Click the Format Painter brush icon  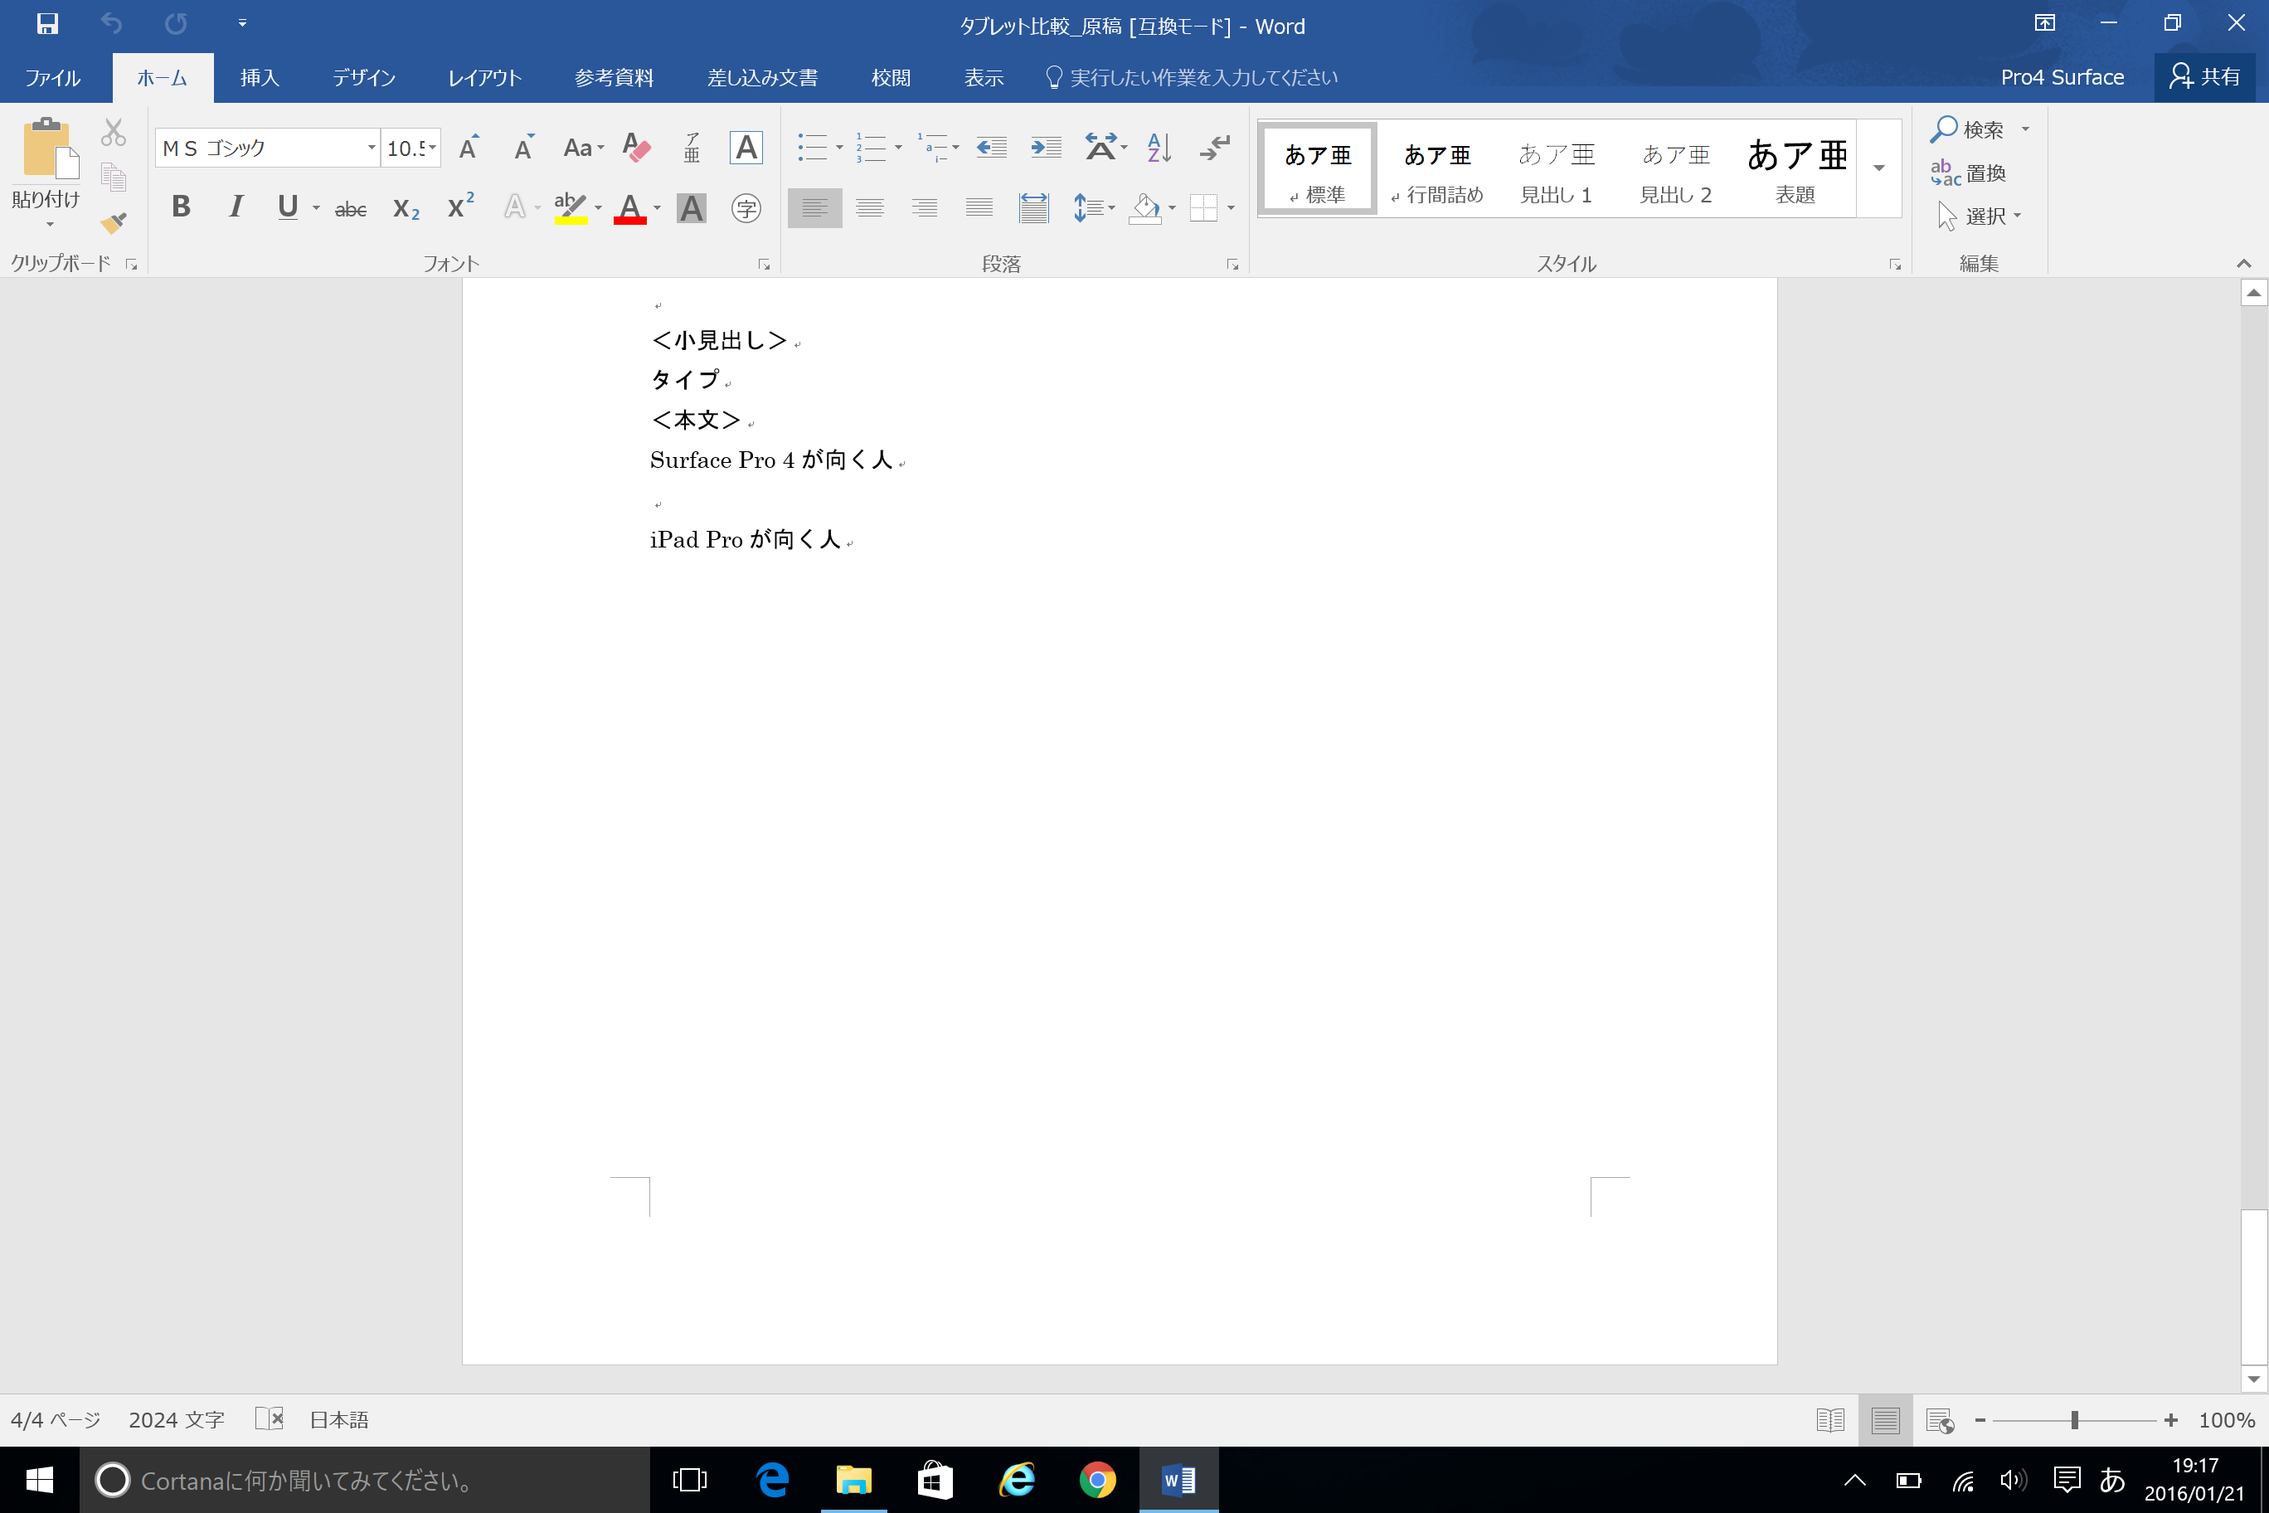114,223
